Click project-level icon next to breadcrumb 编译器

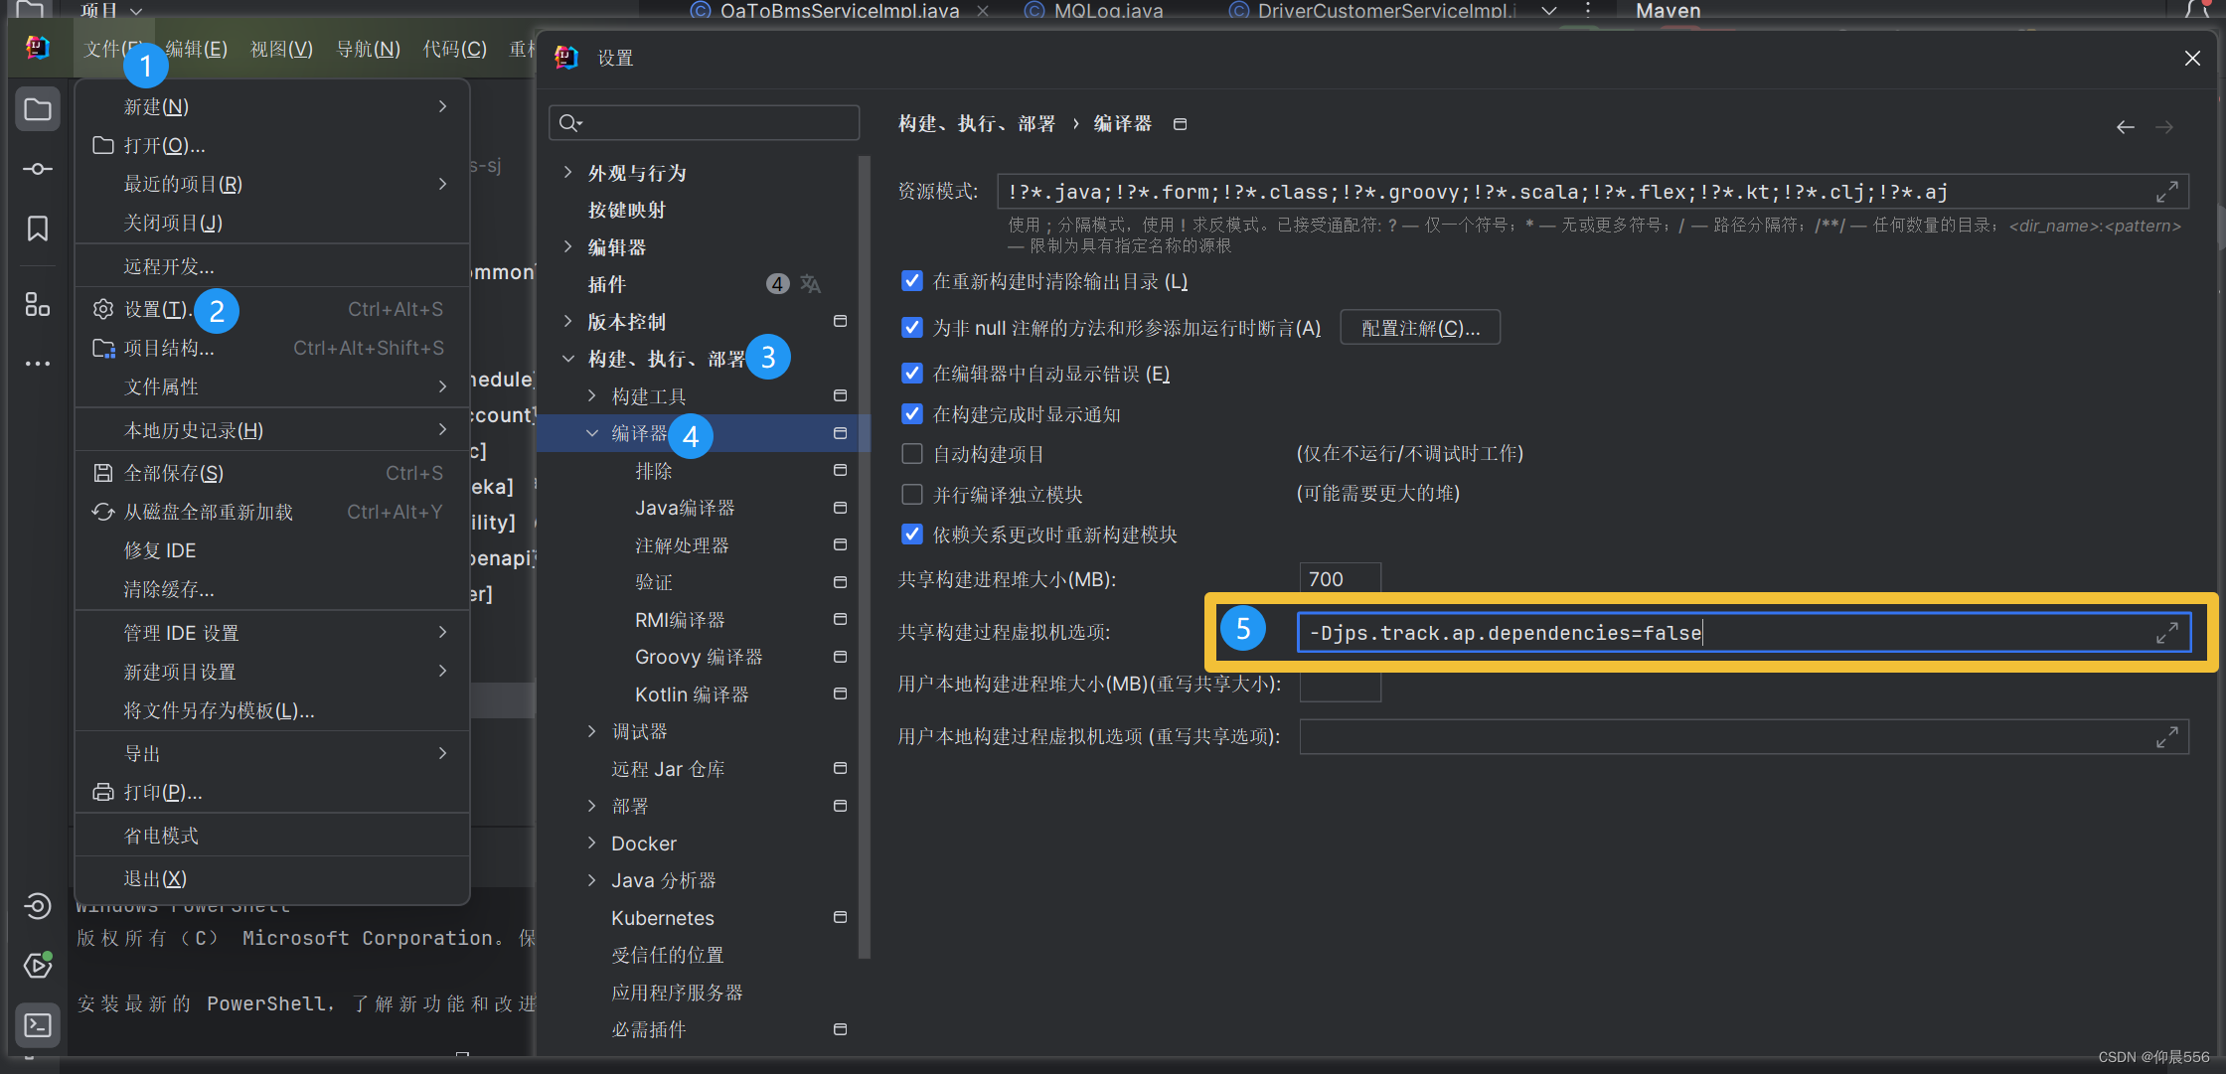[x=1181, y=124]
